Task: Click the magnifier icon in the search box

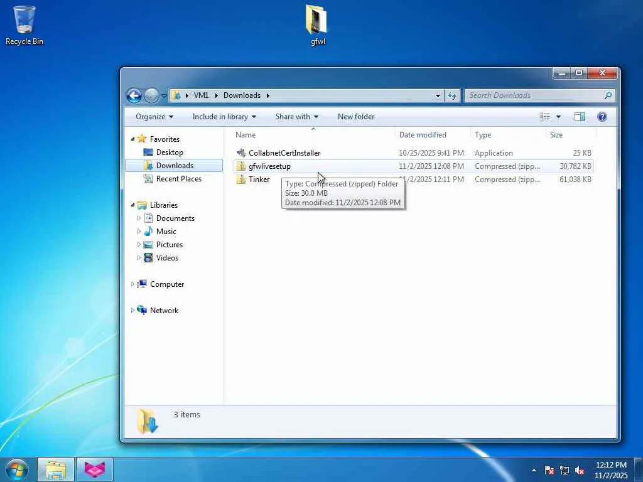Action: click(608, 95)
